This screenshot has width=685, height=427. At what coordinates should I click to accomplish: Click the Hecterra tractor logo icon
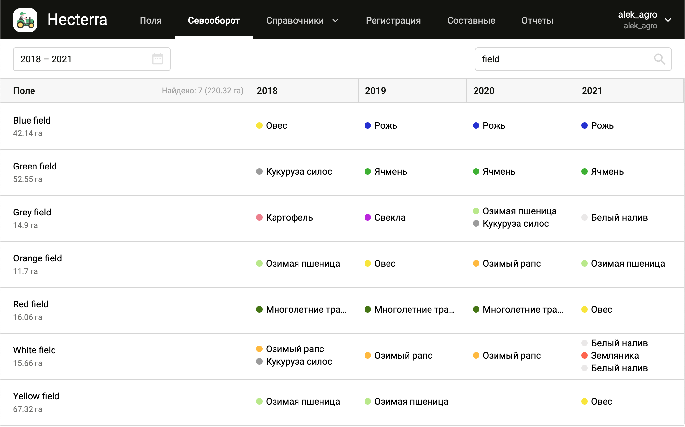[25, 20]
